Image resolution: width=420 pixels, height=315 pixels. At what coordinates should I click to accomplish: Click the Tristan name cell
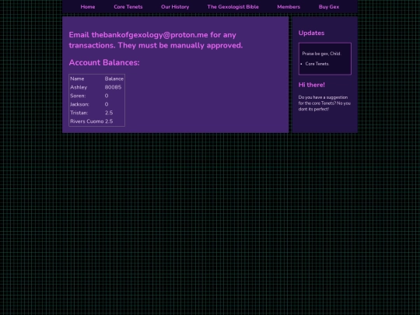tap(79, 113)
